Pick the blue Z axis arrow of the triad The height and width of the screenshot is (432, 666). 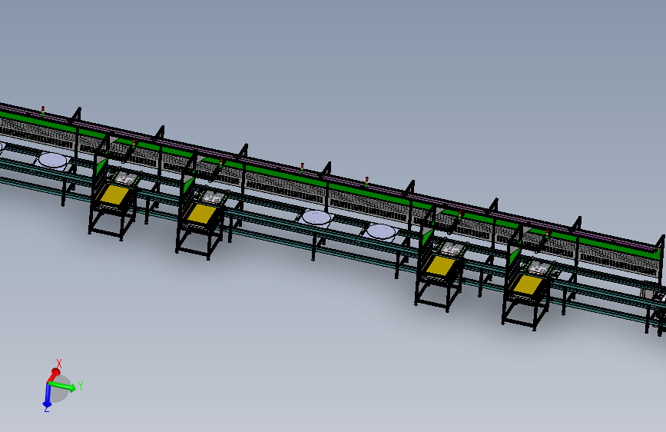pyautogui.click(x=47, y=395)
